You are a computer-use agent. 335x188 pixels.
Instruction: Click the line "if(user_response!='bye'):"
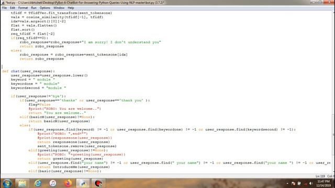[38, 96]
